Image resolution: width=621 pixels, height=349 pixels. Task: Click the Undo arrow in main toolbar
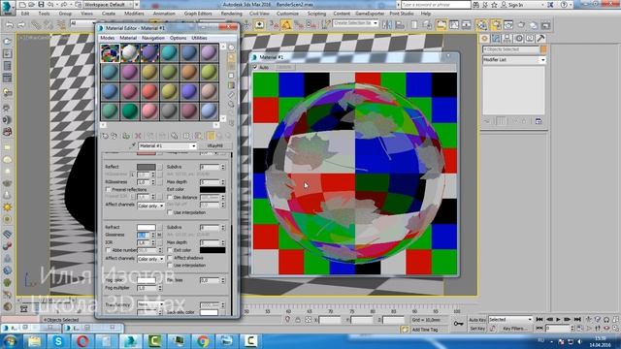9,25
